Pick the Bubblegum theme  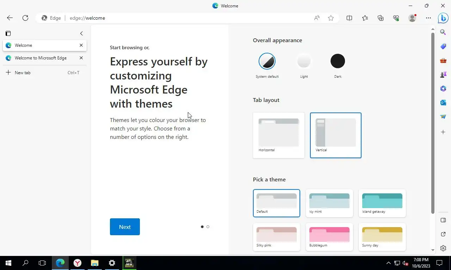coord(329,237)
